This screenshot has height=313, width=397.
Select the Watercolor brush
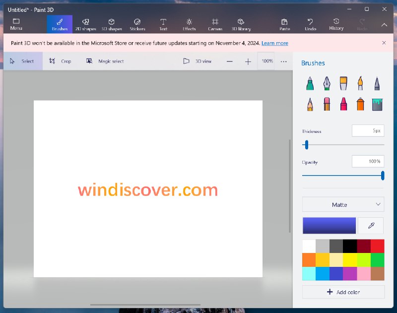point(360,83)
